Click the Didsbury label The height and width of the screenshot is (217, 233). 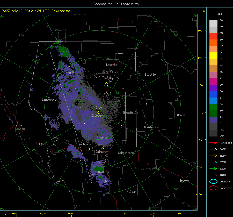[x=98, y=116]
